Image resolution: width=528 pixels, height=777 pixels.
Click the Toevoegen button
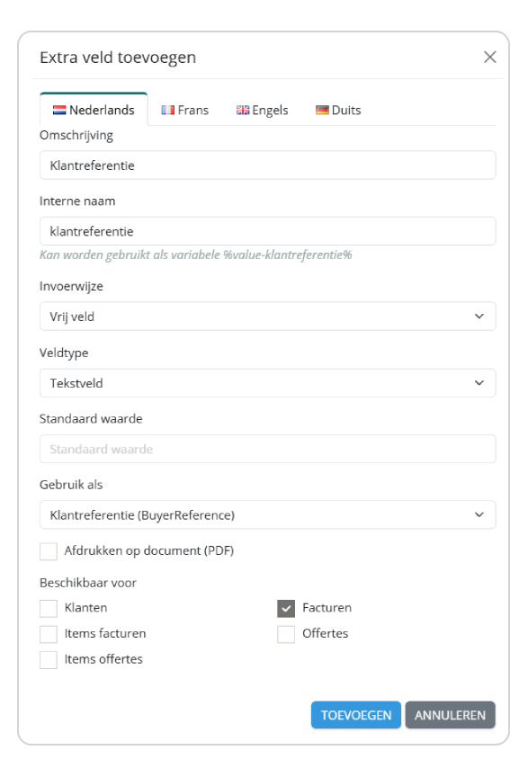click(356, 715)
